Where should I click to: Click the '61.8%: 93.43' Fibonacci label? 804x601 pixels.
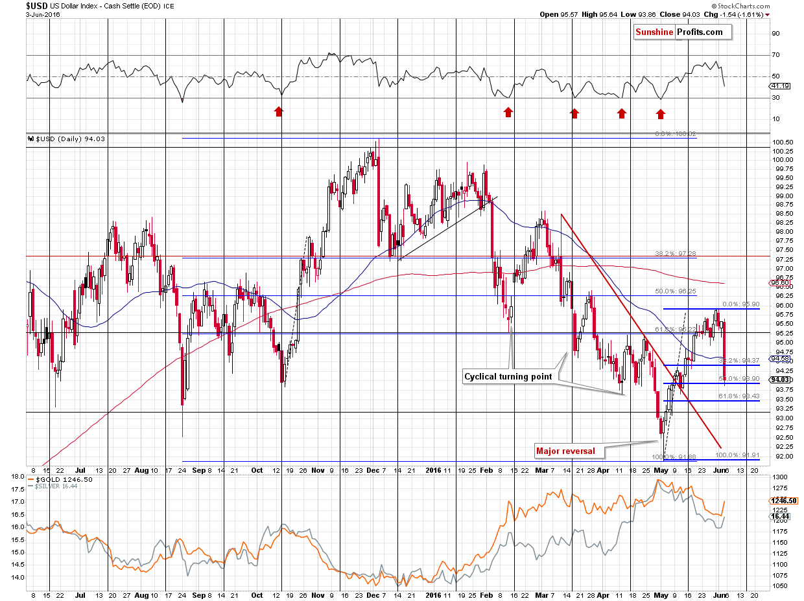(x=739, y=396)
